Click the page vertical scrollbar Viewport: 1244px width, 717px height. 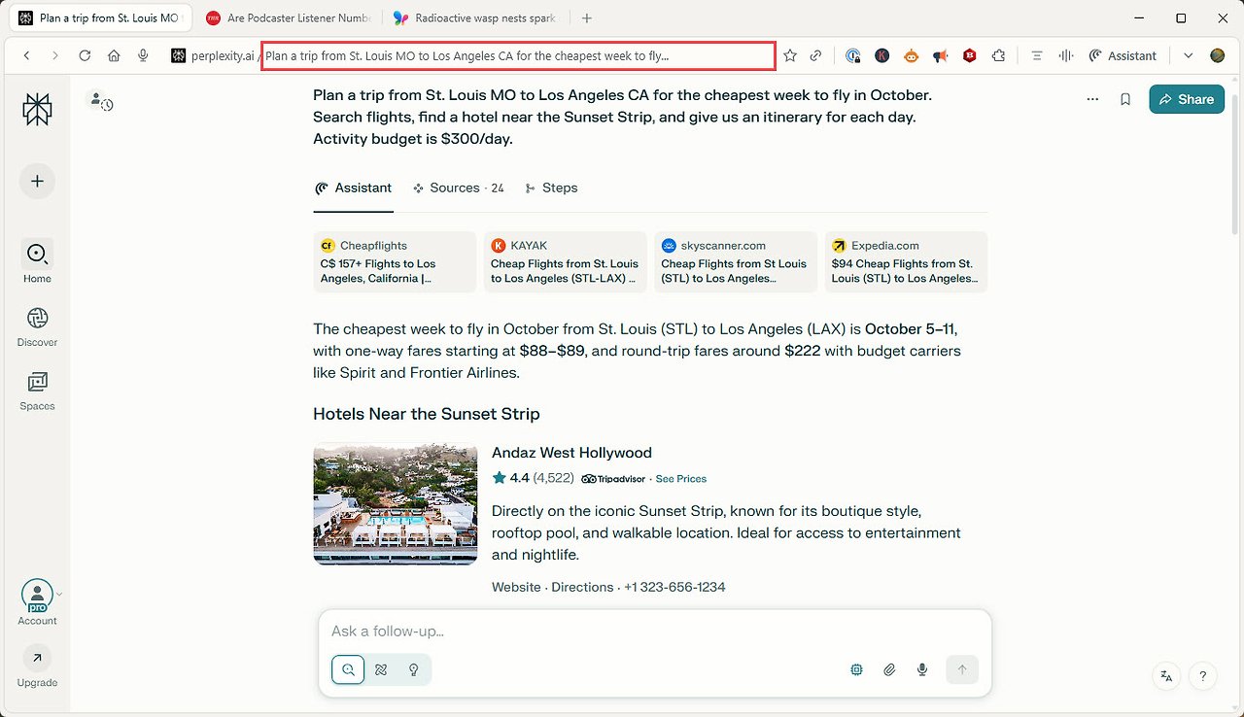tap(1236, 165)
